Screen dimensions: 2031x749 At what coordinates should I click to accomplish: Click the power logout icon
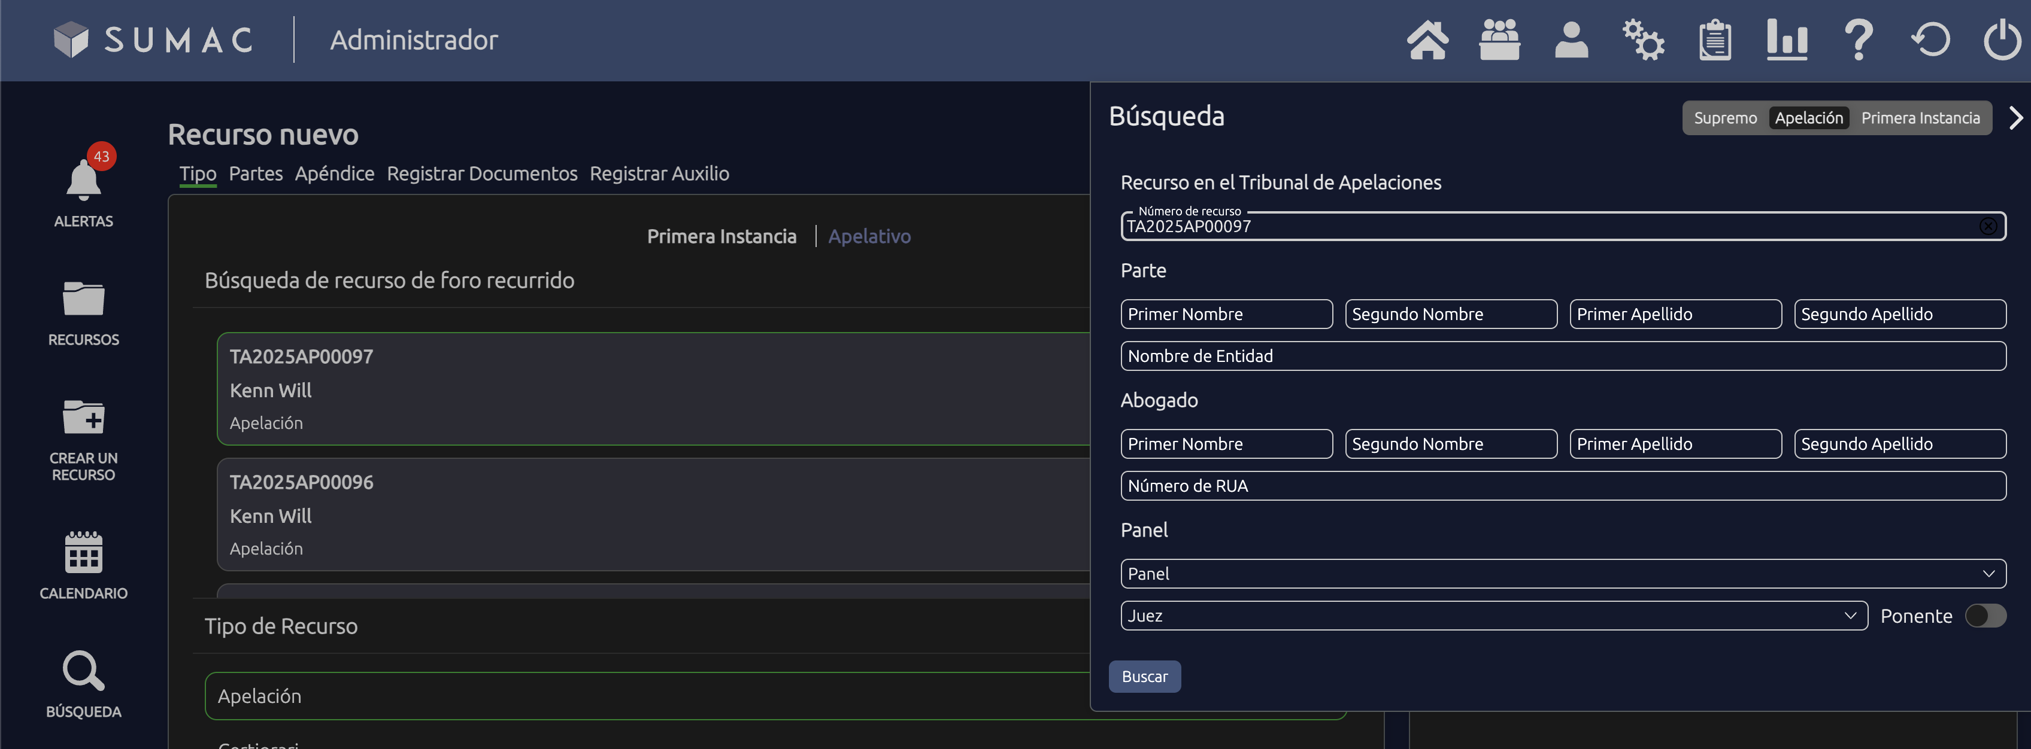[x=2002, y=40]
